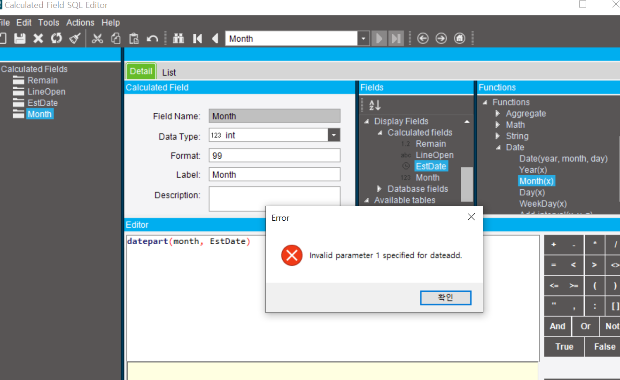620x380 pixels.
Task: Click the Or operator button
Action: [x=585, y=326]
